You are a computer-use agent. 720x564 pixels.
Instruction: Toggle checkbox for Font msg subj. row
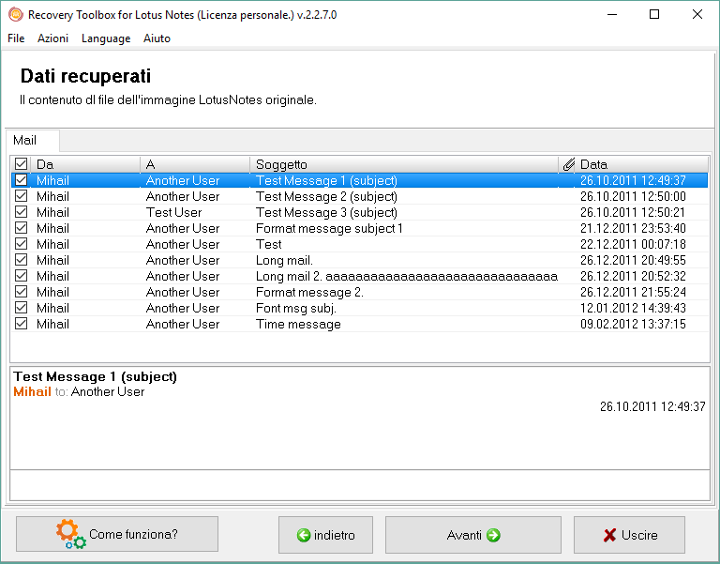coord(22,308)
